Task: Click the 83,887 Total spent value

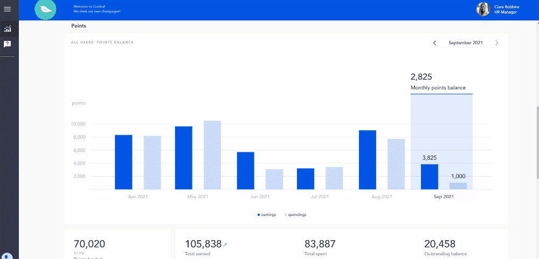Action: (x=320, y=244)
